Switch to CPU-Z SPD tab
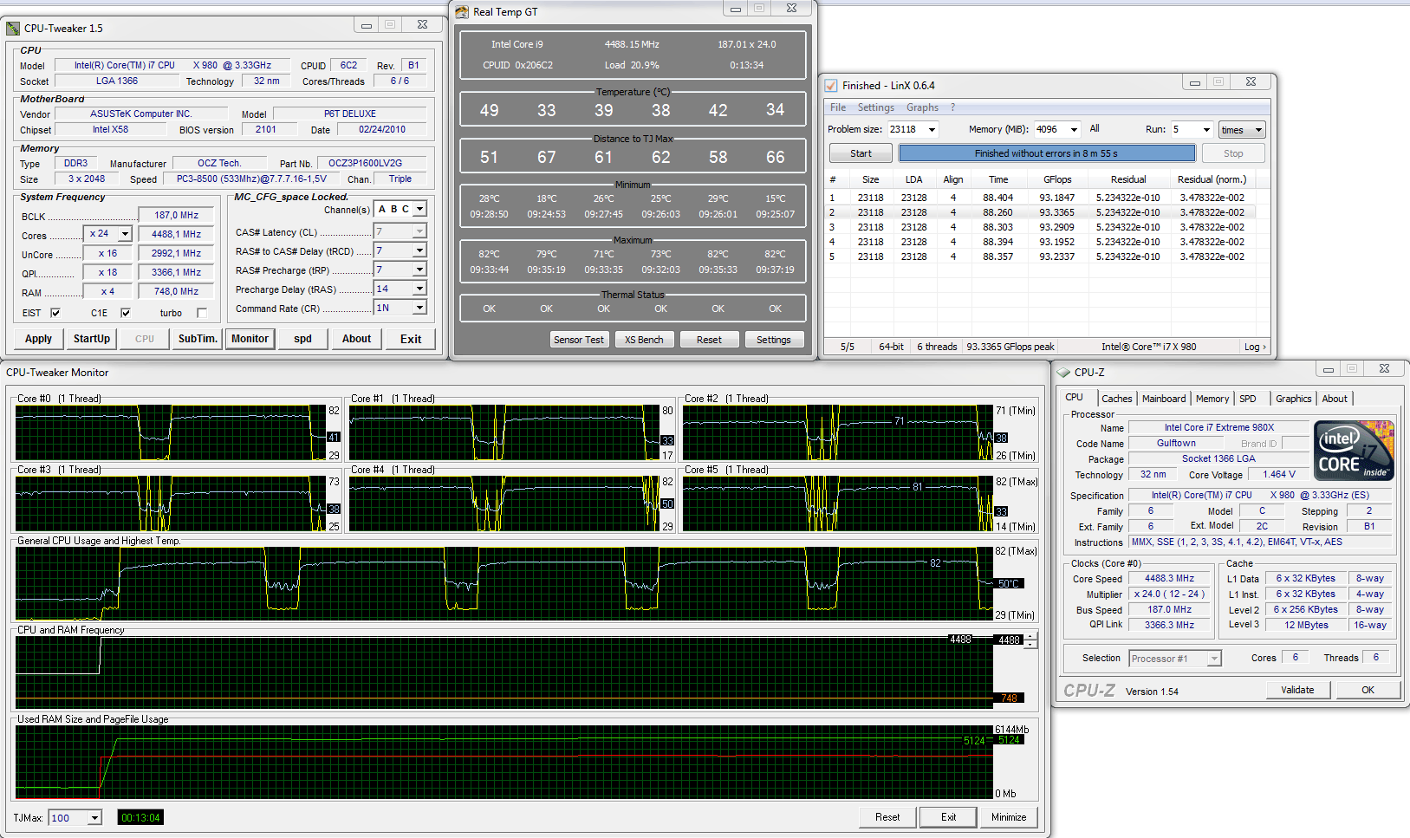The height and width of the screenshot is (838, 1410). (1247, 399)
